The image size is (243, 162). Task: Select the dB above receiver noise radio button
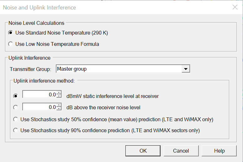pos(16,107)
